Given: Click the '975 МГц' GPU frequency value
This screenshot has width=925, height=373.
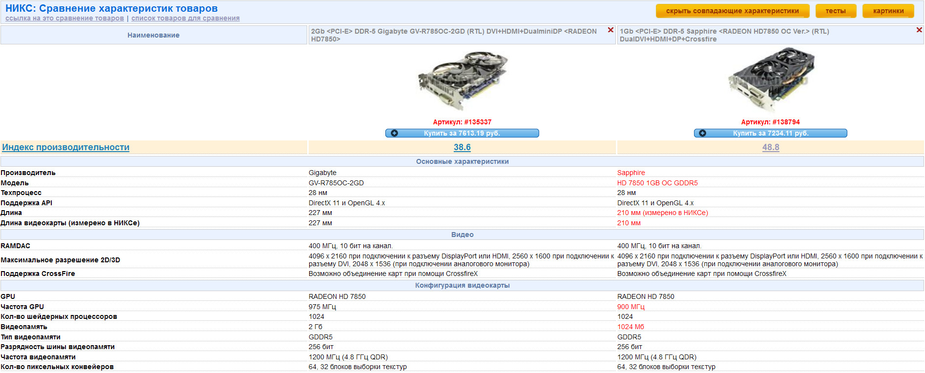Looking at the screenshot, I should click(x=322, y=307).
